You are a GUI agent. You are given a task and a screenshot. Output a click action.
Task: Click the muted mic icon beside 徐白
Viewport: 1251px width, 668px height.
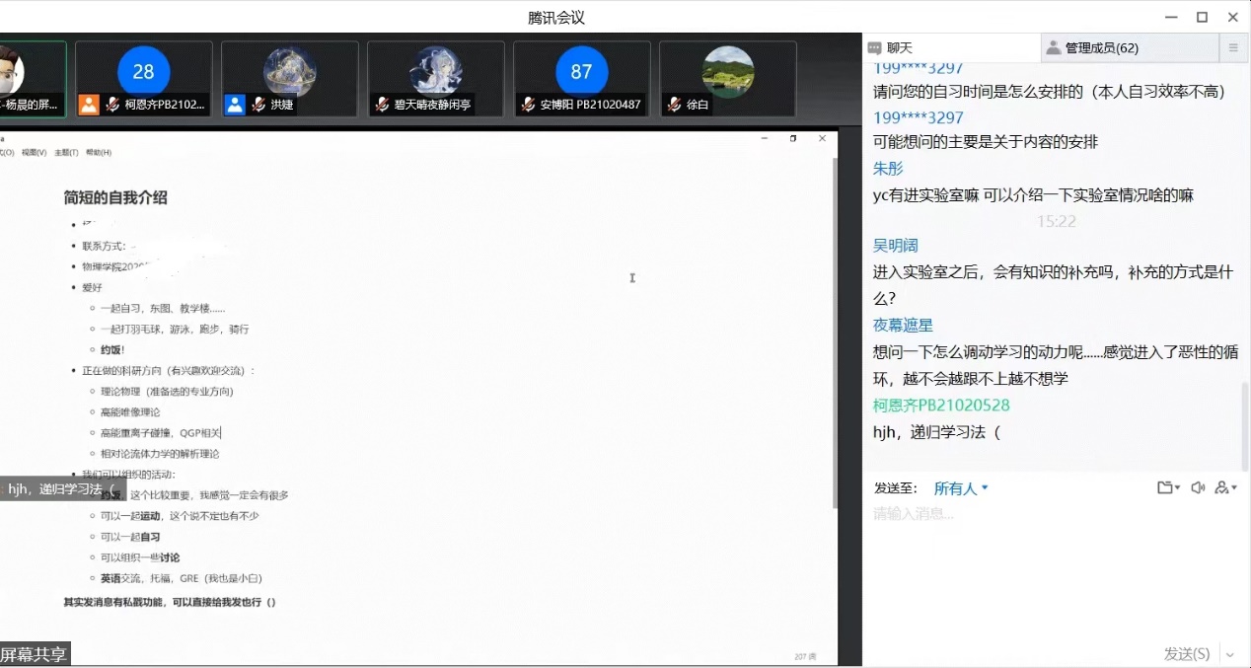tap(675, 104)
